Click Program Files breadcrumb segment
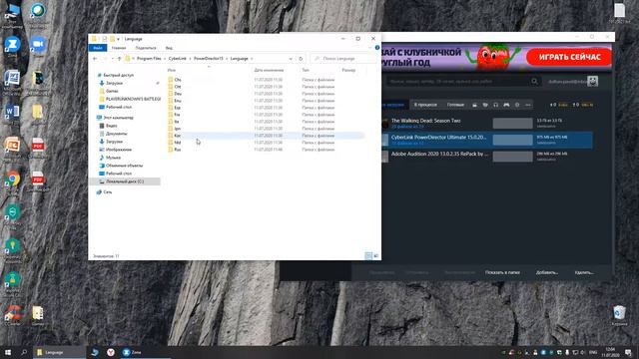The width and height of the screenshot is (639, 359). click(149, 59)
